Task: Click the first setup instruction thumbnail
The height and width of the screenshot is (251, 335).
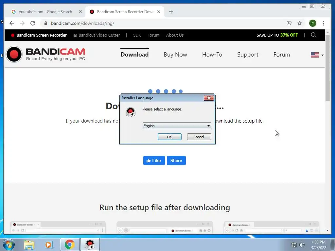Action: click(58, 227)
